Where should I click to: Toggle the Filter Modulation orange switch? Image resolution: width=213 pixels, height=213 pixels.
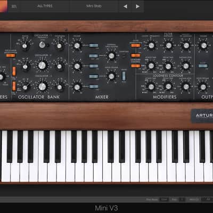click(x=136, y=45)
